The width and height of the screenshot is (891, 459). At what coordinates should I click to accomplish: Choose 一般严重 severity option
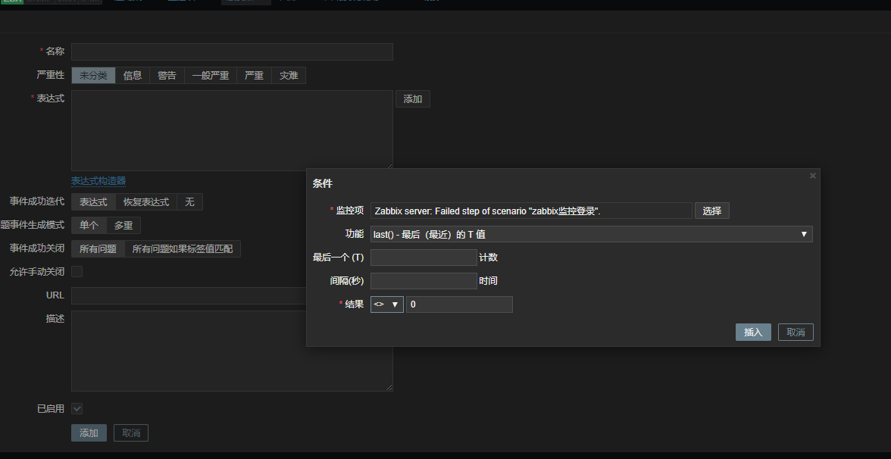[210, 76]
